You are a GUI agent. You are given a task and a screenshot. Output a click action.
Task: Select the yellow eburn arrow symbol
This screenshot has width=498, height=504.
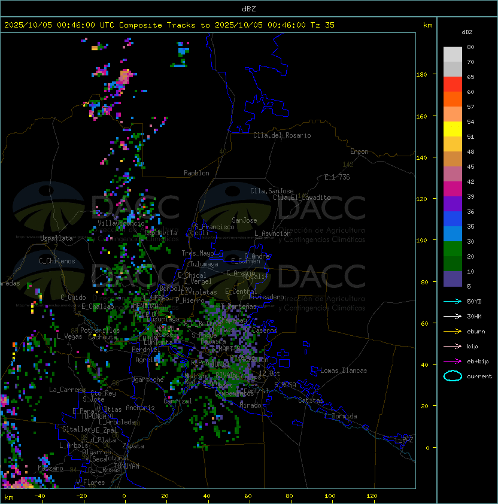click(453, 332)
